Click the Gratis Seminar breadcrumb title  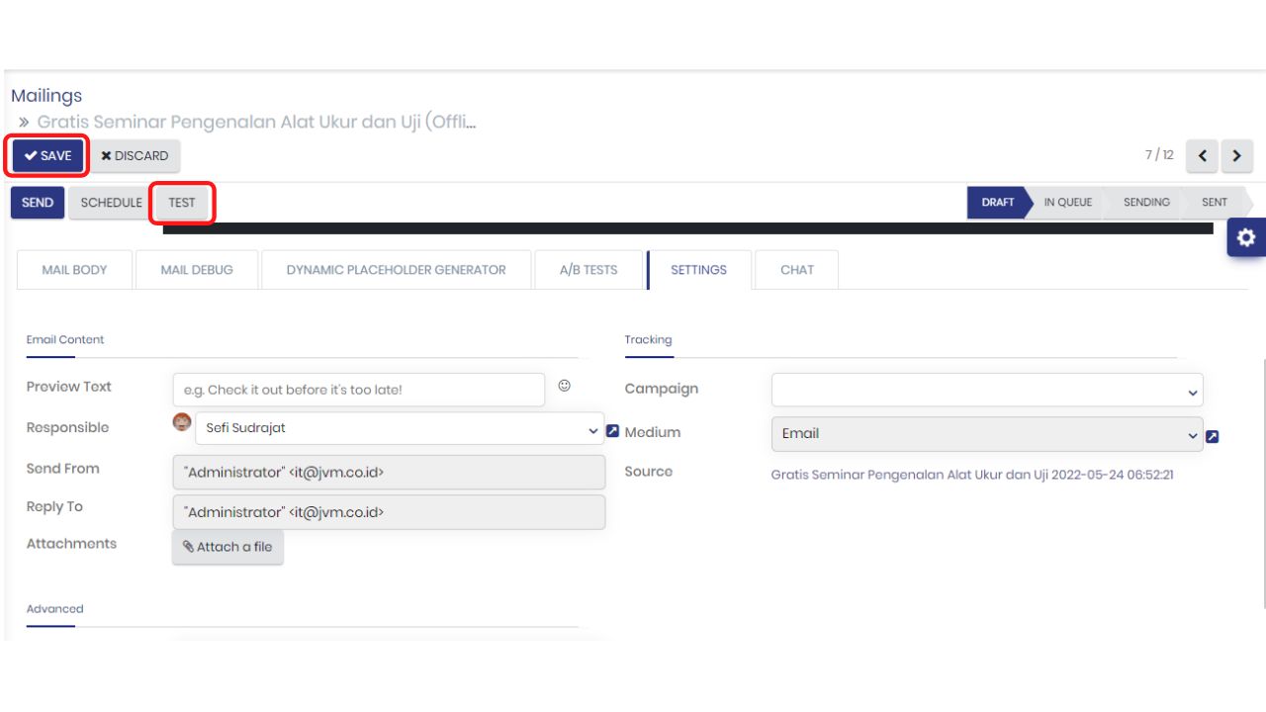click(256, 123)
